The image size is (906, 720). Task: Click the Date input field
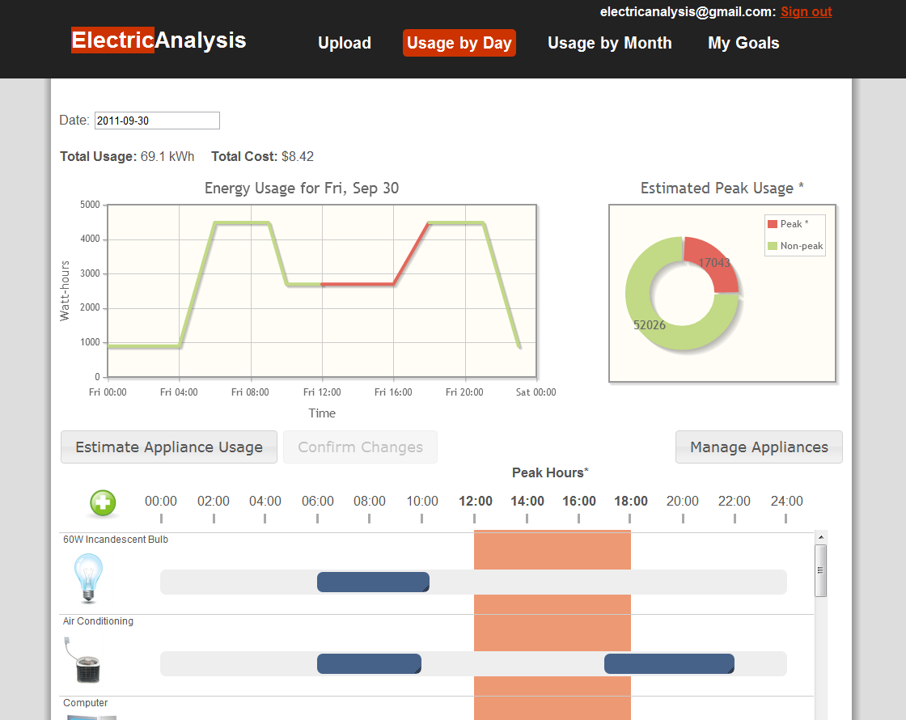[157, 121]
